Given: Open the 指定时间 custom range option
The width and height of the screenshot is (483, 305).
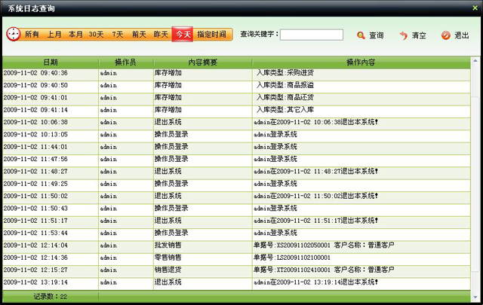Looking at the screenshot, I should click(211, 35).
